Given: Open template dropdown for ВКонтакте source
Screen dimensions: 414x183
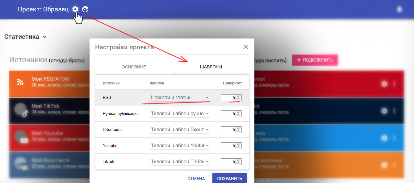Looking at the screenshot, I should tap(179, 130).
